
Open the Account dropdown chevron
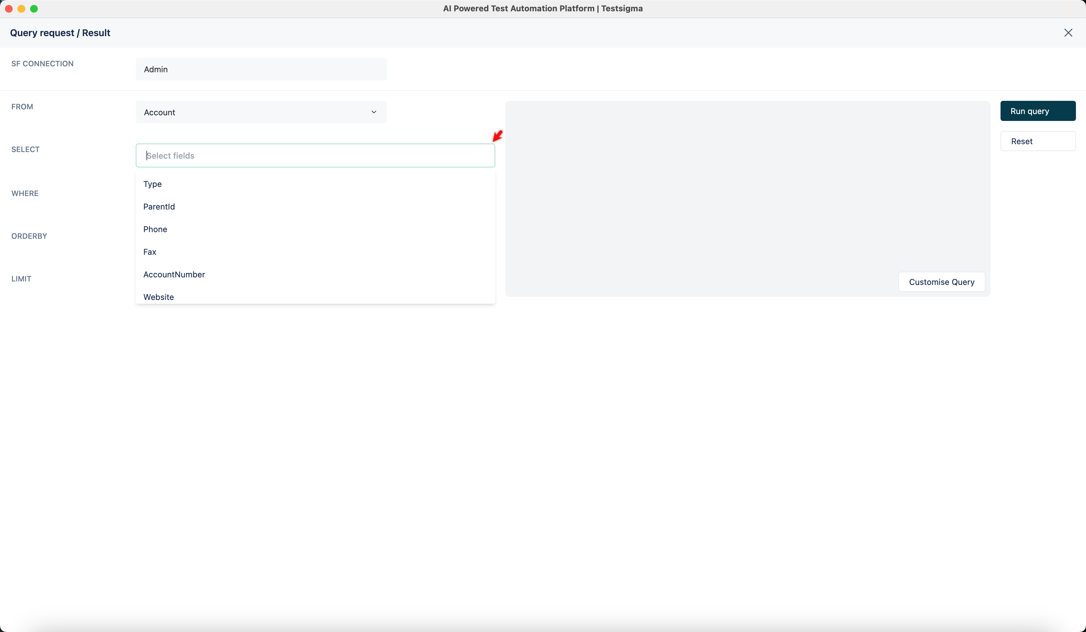pos(374,112)
